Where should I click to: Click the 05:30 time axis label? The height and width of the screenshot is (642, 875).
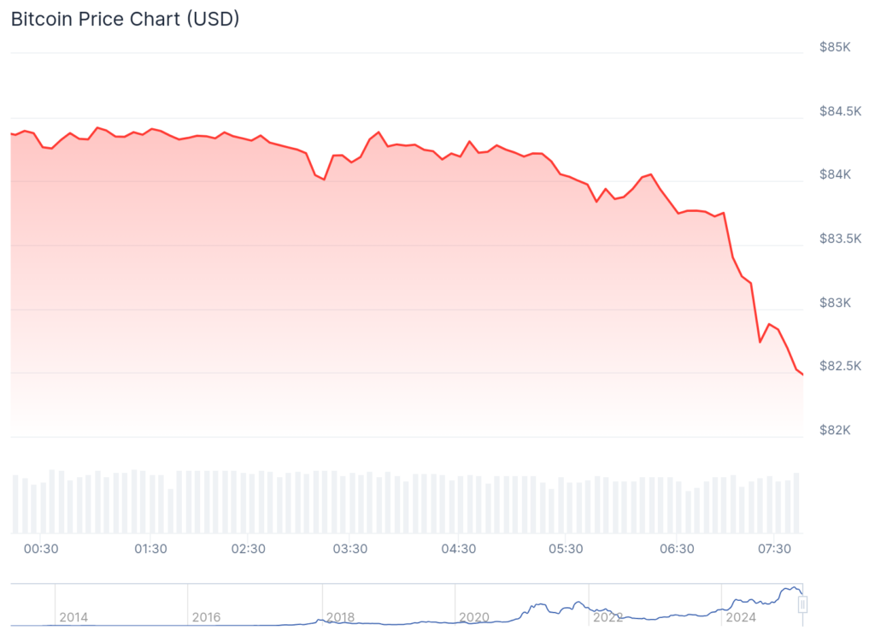tap(567, 549)
